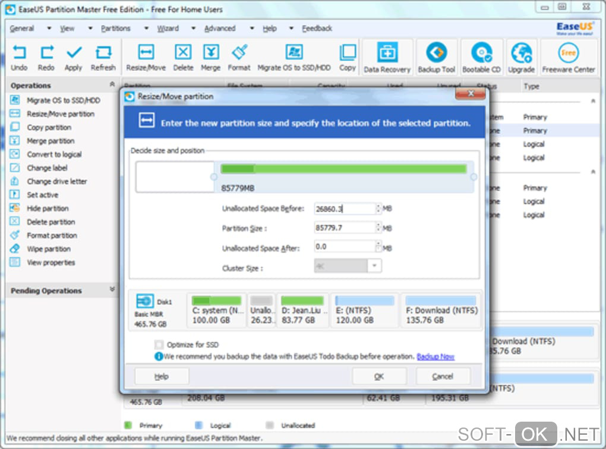Open the Bootable CD creator
This screenshot has width=606, height=449.
pyautogui.click(x=482, y=58)
